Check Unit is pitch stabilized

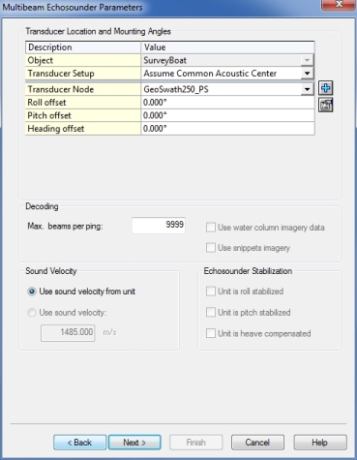tap(211, 312)
